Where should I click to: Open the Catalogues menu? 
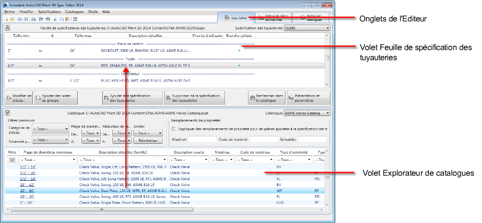tap(74, 12)
